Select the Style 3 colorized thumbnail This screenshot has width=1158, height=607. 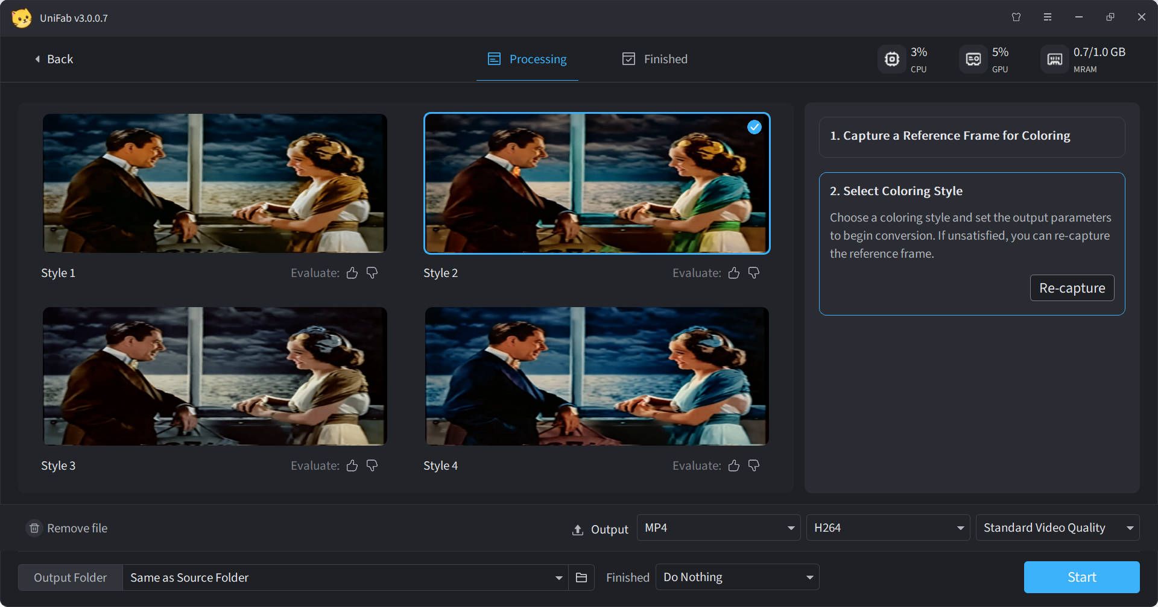[x=215, y=376]
